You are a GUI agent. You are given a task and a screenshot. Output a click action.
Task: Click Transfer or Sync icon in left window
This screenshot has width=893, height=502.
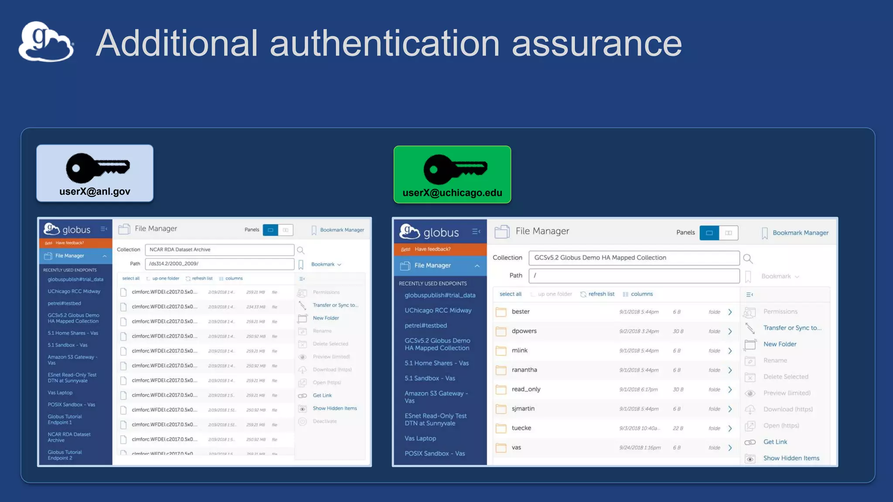303,305
